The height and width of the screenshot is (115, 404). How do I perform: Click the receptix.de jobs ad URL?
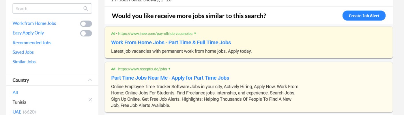pyautogui.click(x=143, y=69)
